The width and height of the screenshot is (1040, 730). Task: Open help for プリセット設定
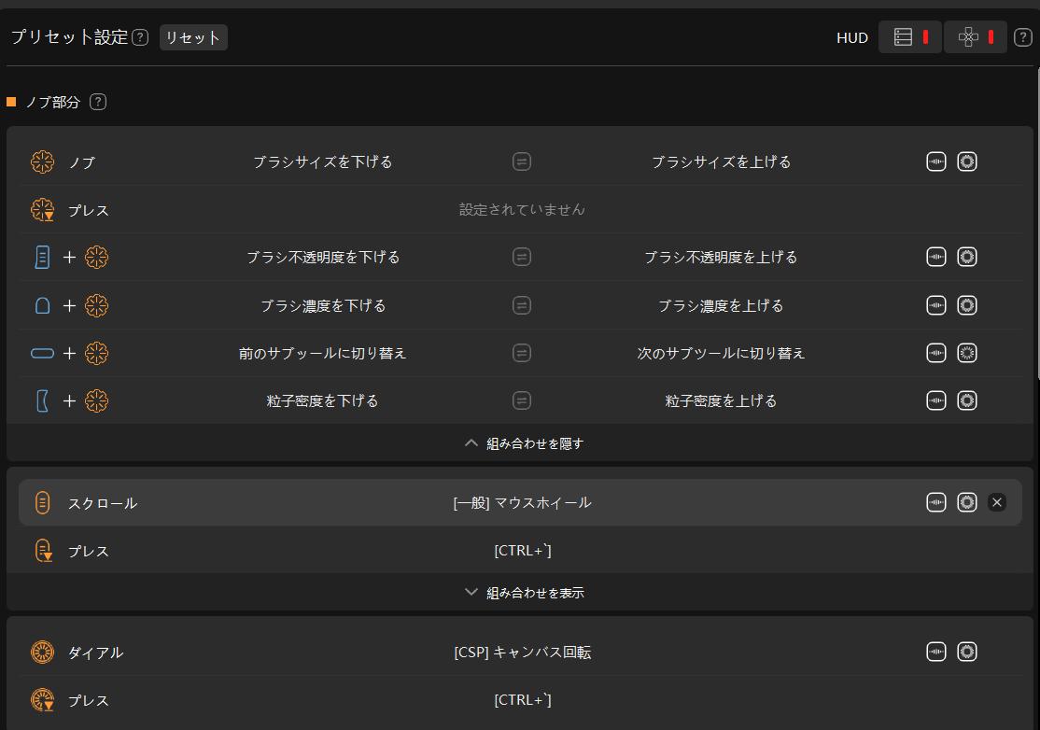pos(140,37)
